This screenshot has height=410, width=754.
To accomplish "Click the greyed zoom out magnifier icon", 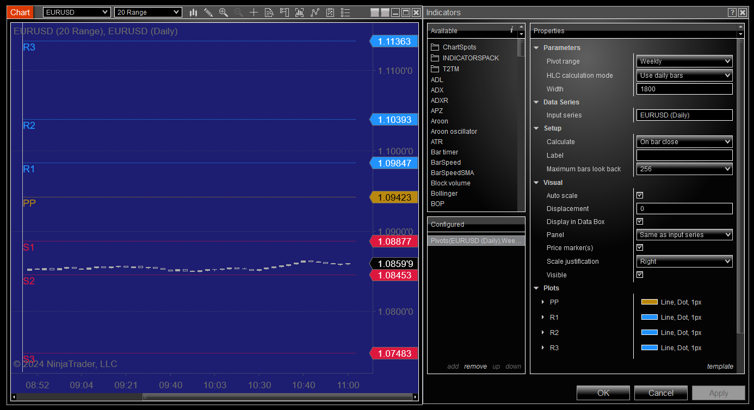I will [x=239, y=12].
